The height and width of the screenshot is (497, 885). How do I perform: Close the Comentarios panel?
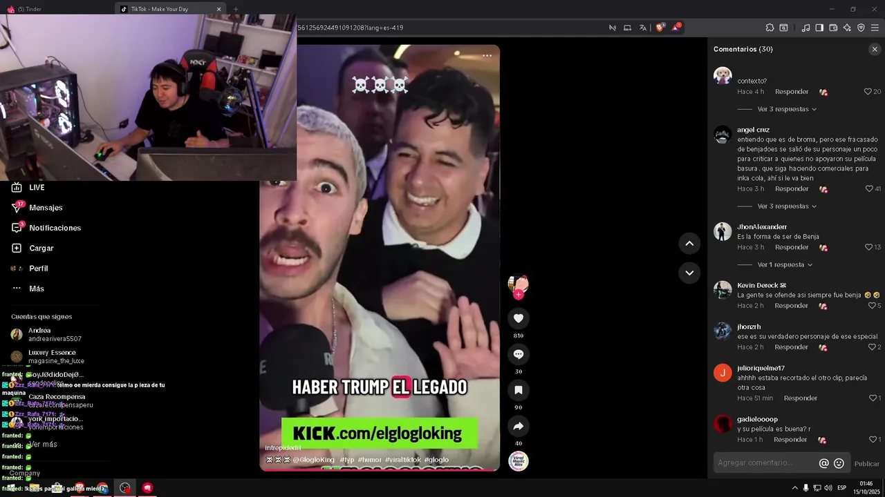click(x=875, y=49)
